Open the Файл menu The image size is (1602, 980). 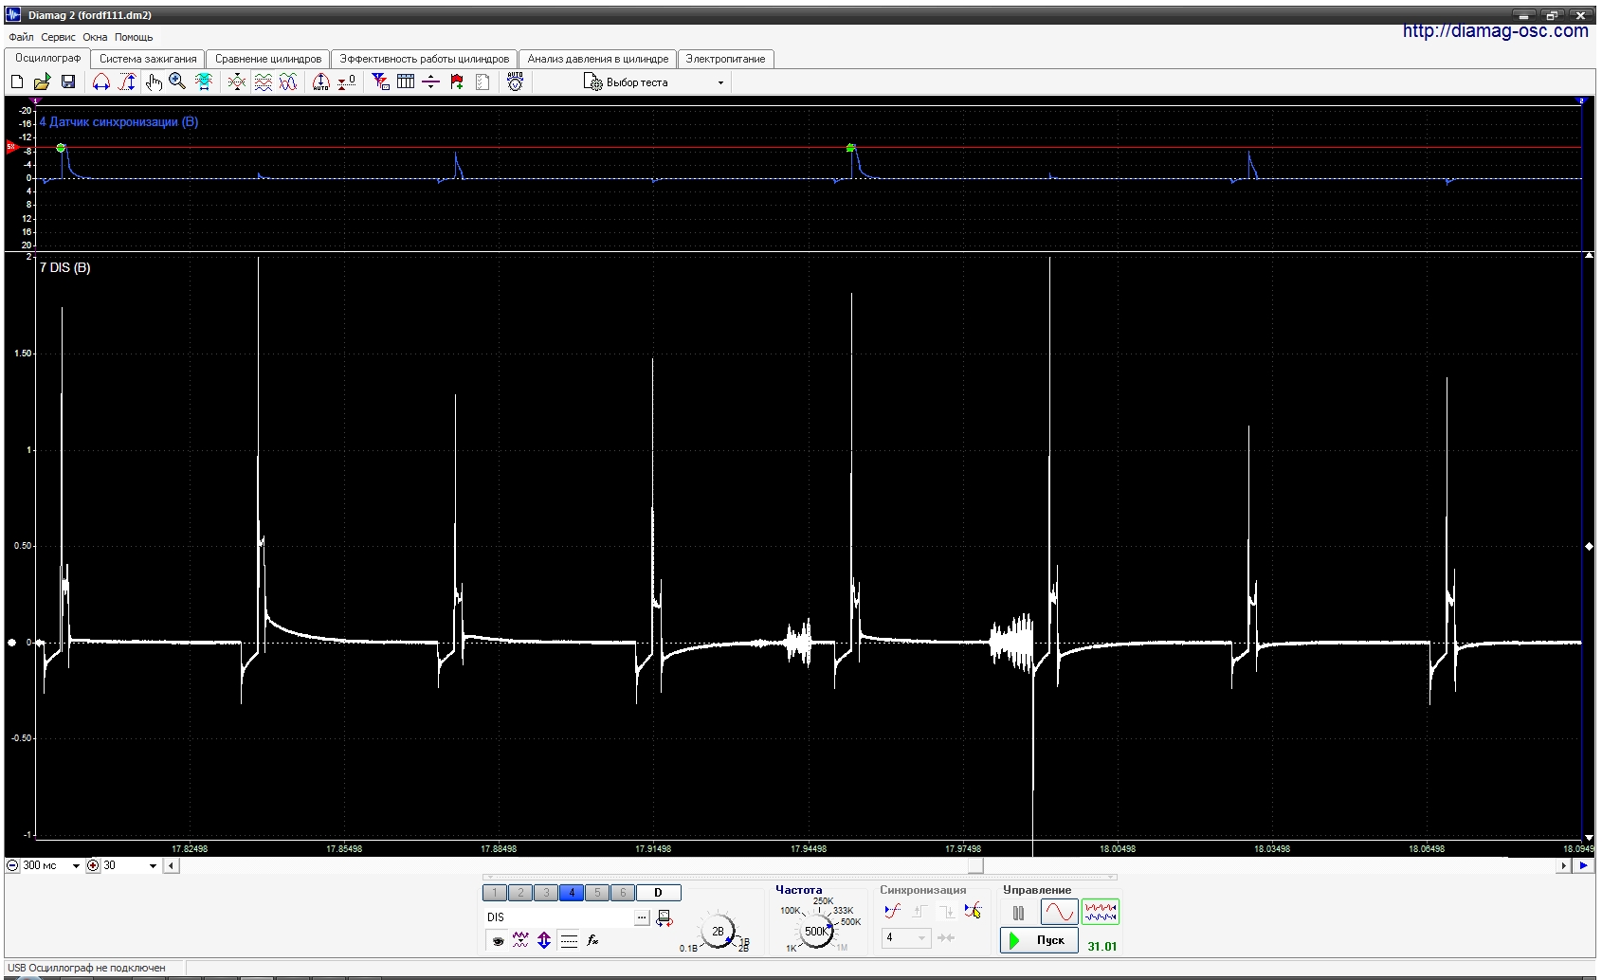(x=21, y=37)
